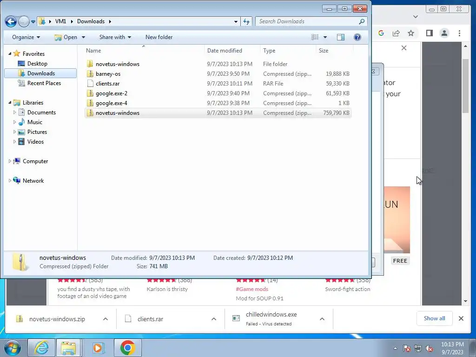
Task: Open Windows Media Player from taskbar
Action: pyautogui.click(x=98, y=348)
